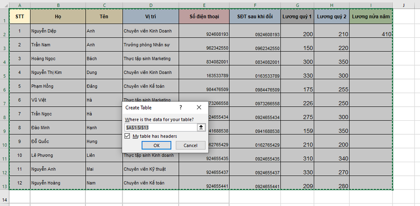Viewport: 420px width, 206px height.
Task: Click the table data range input field
Action: click(x=161, y=127)
